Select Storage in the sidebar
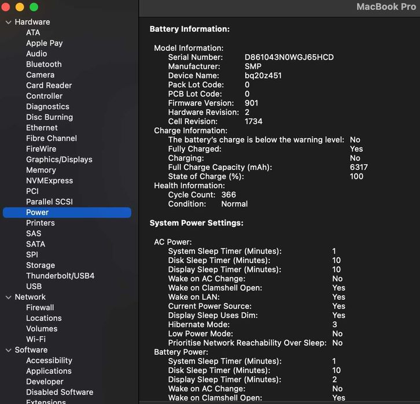 tap(40, 265)
